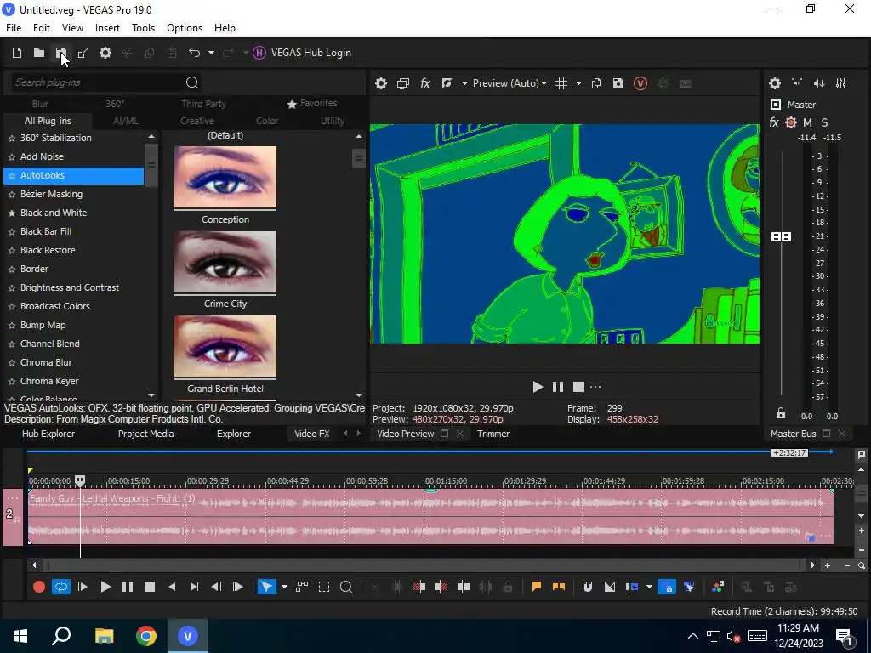Open Video Output FX icon in the preview
Screen dimensions: 871x653
[425, 83]
